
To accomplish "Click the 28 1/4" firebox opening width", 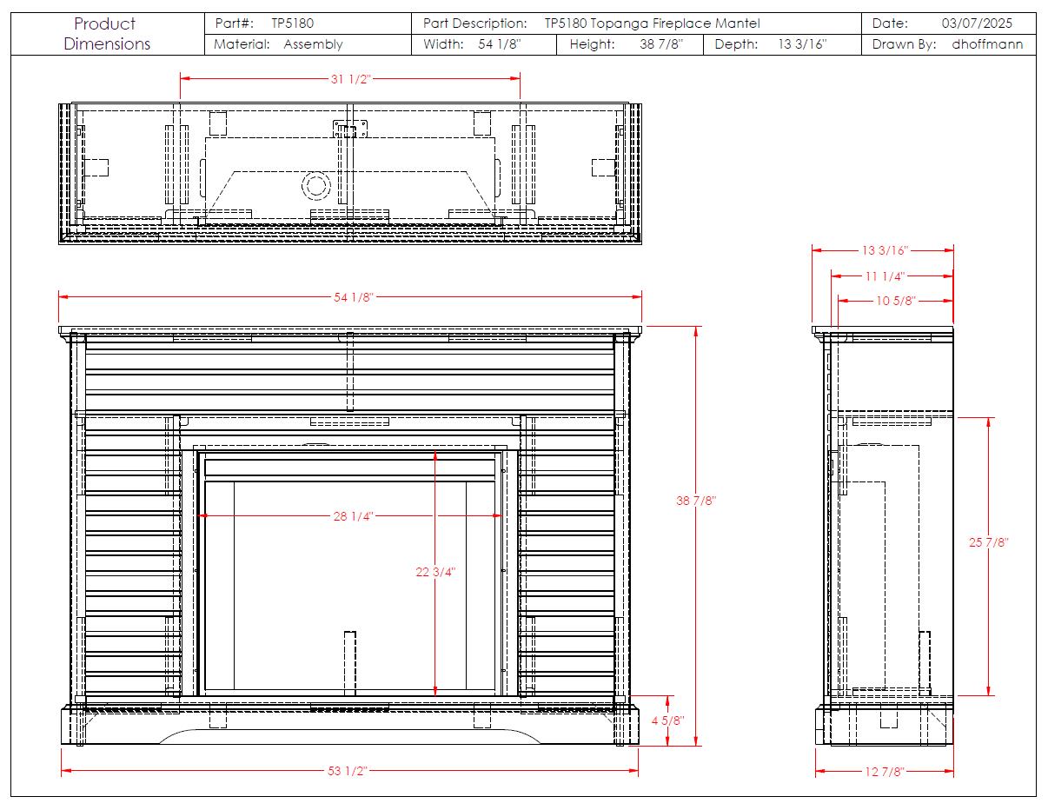I will [353, 516].
